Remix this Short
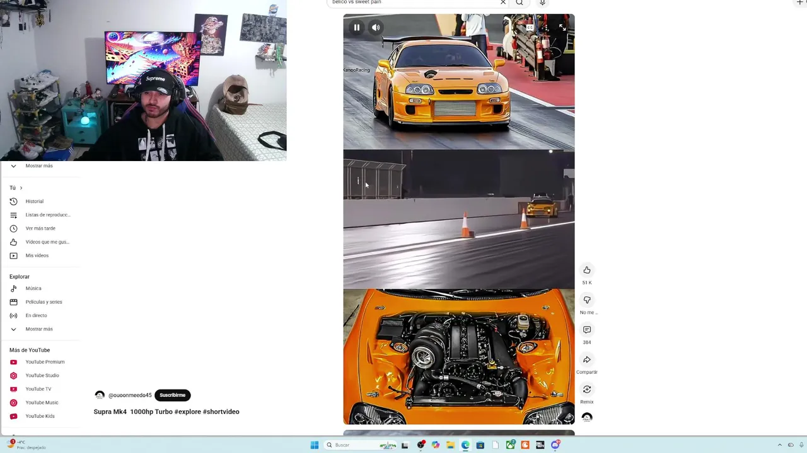 pyautogui.click(x=587, y=389)
